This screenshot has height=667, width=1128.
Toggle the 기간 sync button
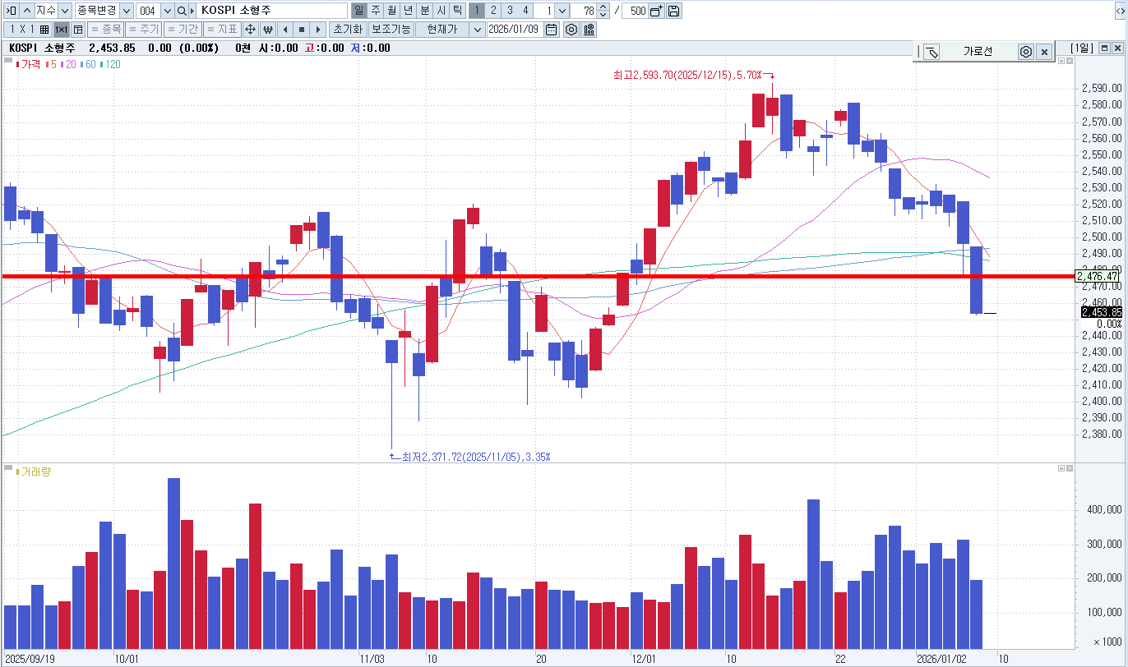(x=182, y=30)
